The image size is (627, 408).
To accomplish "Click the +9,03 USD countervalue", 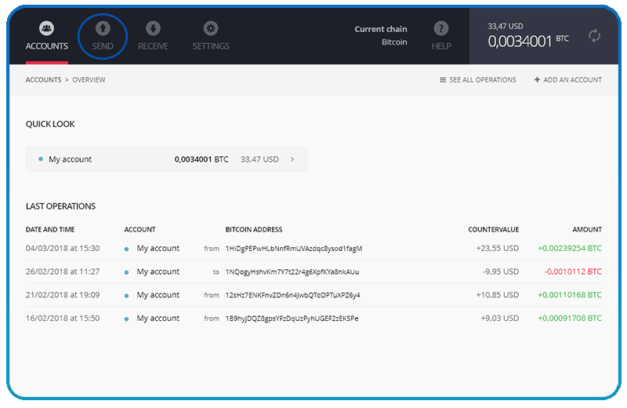I will [500, 318].
